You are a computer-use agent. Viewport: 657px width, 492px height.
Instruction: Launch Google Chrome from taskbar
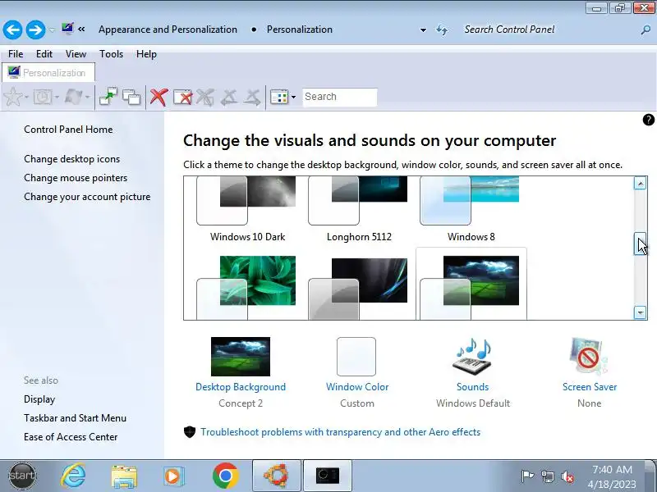pyautogui.click(x=225, y=476)
